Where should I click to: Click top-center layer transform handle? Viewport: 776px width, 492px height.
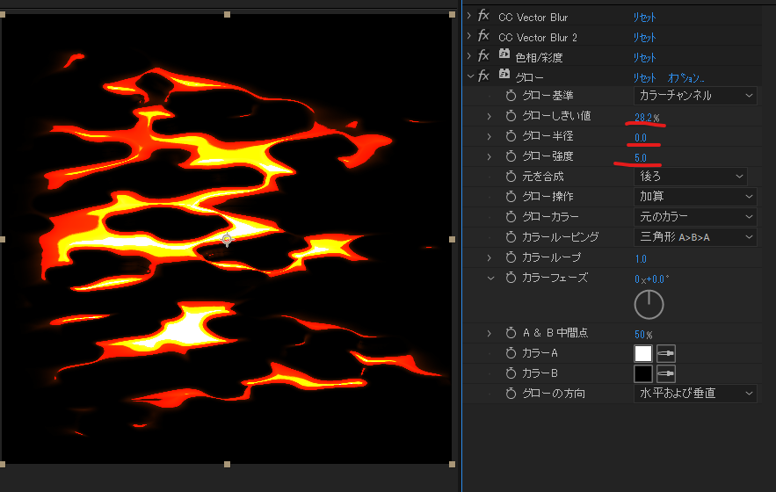[x=227, y=14]
